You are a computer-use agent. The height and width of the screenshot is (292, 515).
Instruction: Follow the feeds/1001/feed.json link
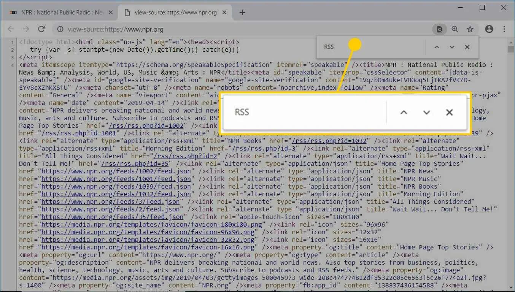116,179
